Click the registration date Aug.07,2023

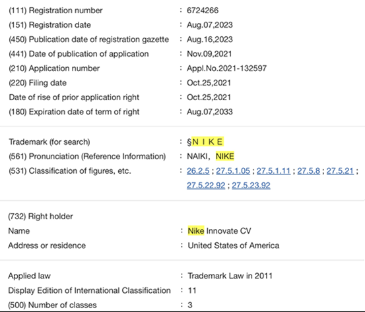point(210,25)
